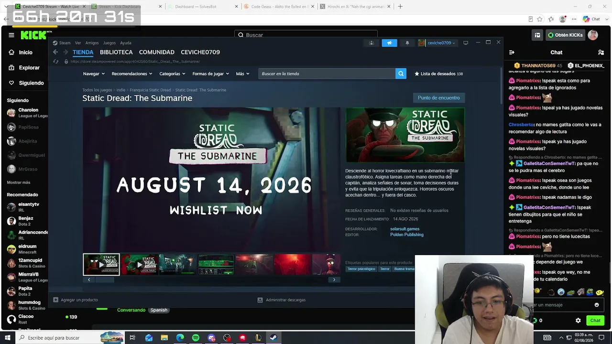Viewport: 612px width, 344px height.
Task: Open the Amigos menu
Action: pyautogui.click(x=92, y=43)
